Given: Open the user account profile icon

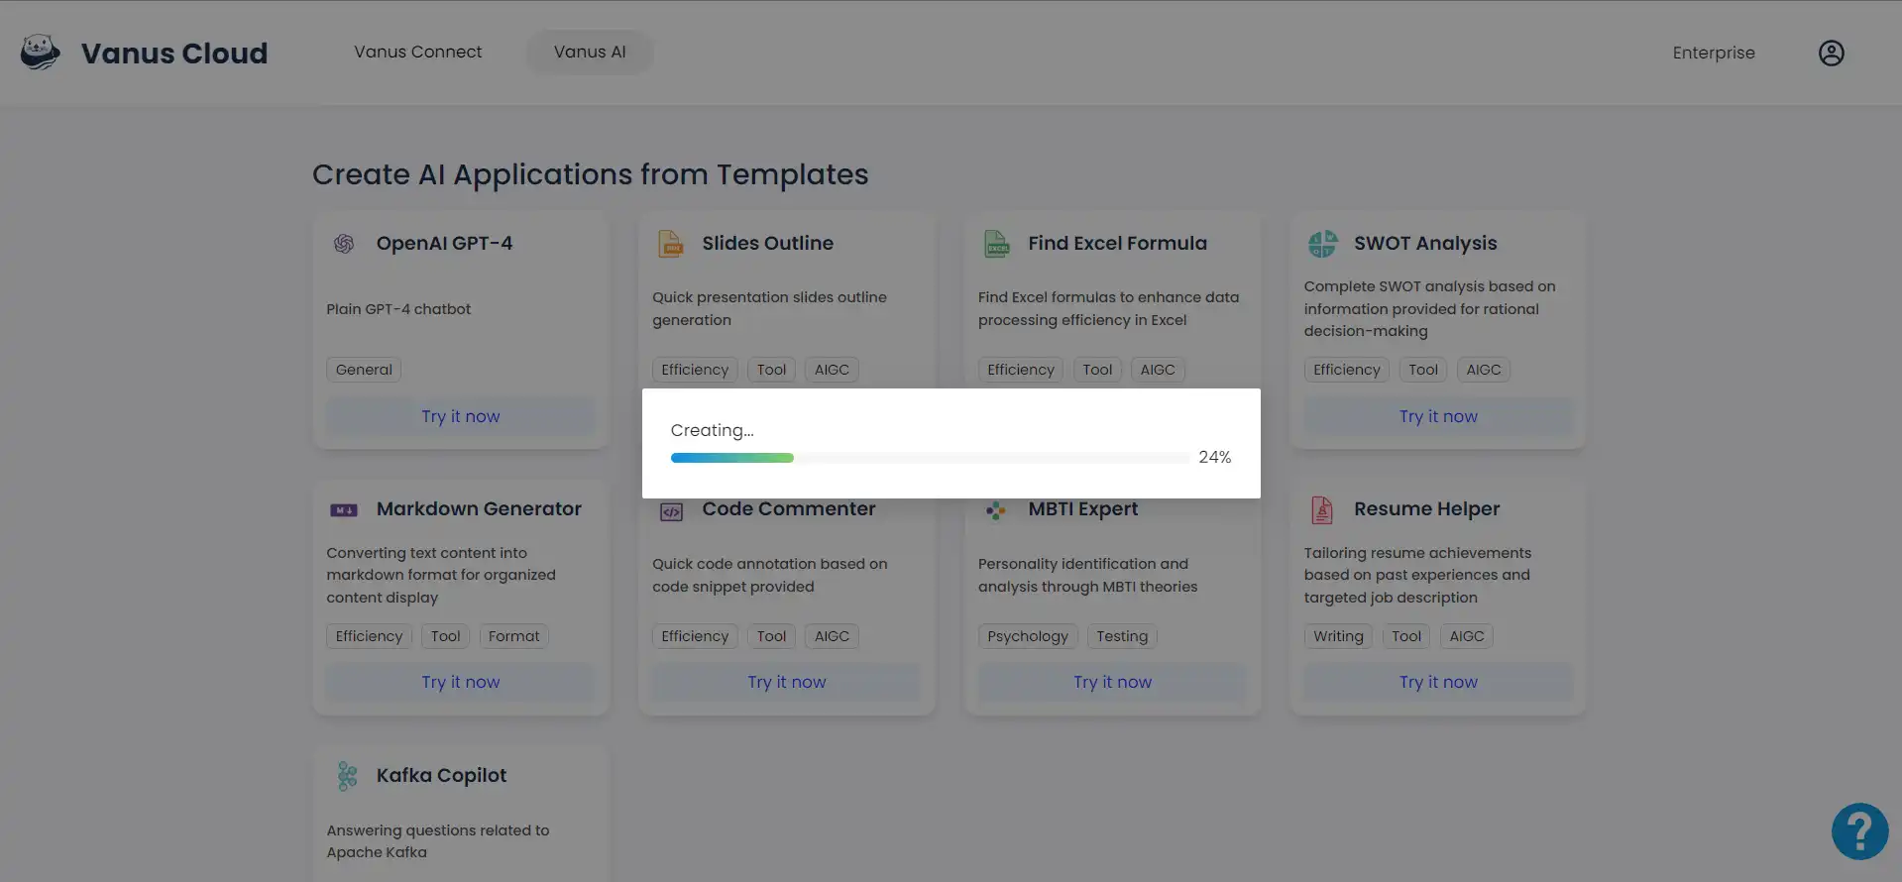Looking at the screenshot, I should 1831,53.
